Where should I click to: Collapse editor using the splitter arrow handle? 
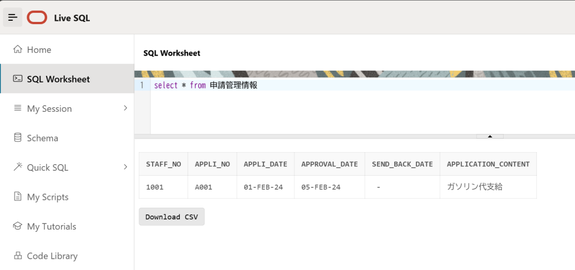coord(490,136)
